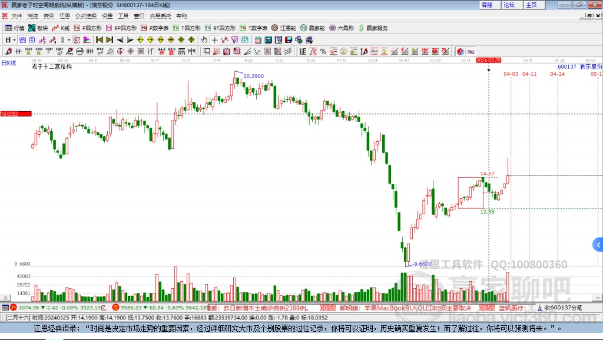Image resolution: width=603 pixels, height=340 pixels.
Task: Click the pink flag chart icon
Action: (x=87, y=40)
